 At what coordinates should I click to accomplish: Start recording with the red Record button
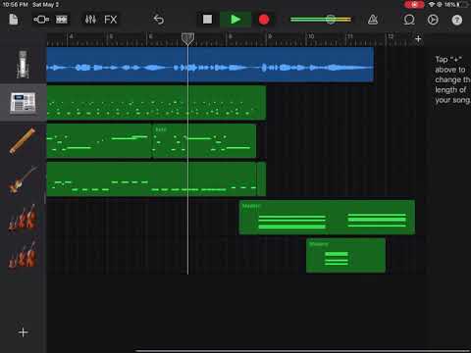(264, 20)
